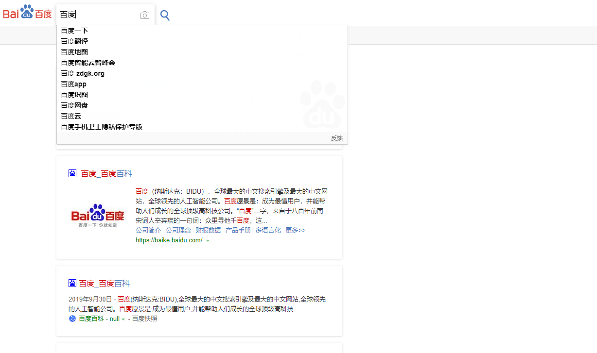Click inside the search input field

click(97, 15)
